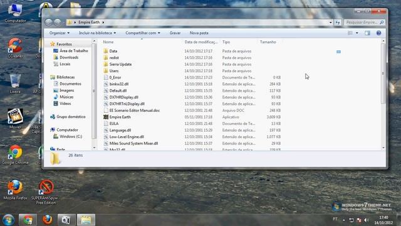Click the Explorer forward arrow button

coord(57,23)
